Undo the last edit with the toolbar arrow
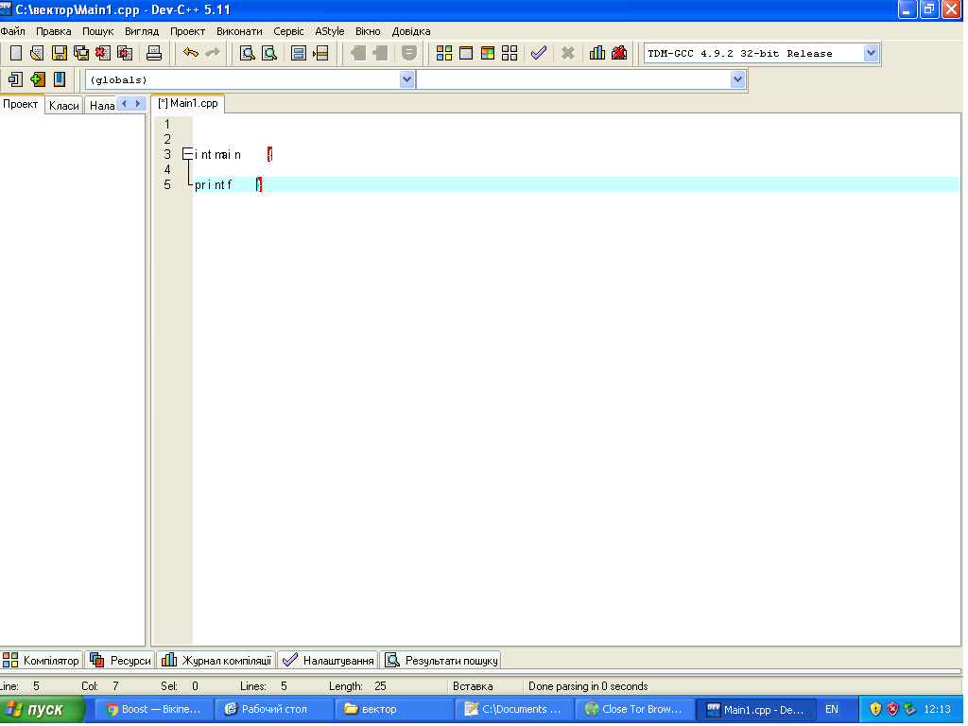This screenshot has height=726, width=968. click(x=191, y=53)
